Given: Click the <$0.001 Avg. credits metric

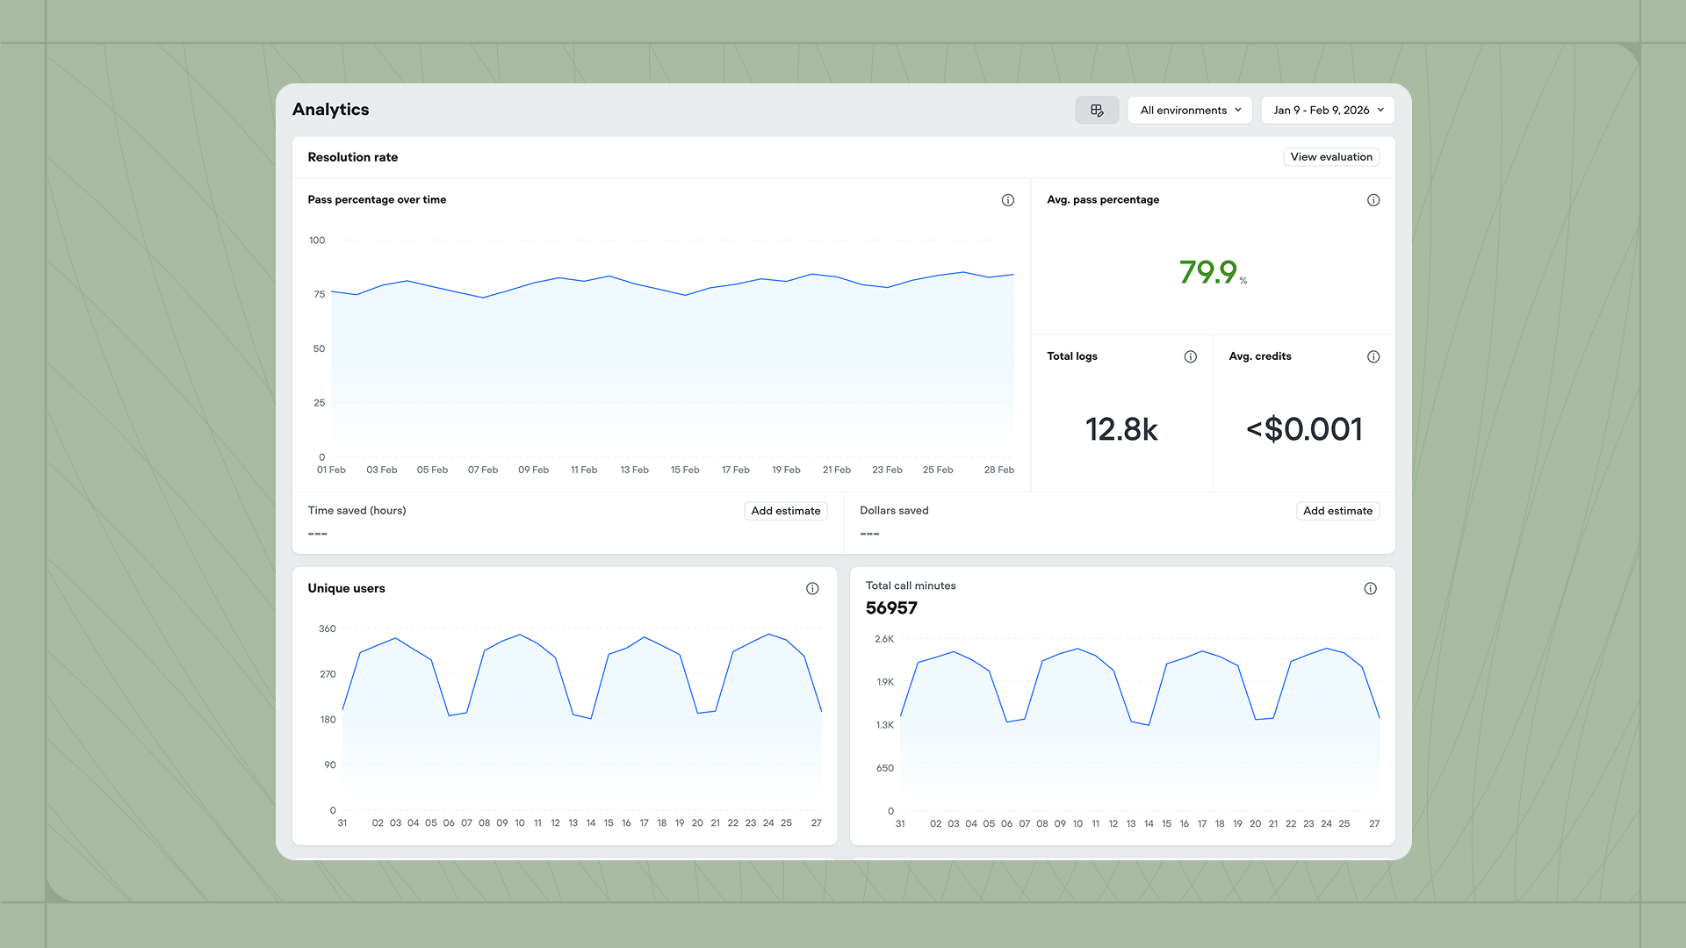Looking at the screenshot, I should [x=1303, y=429].
